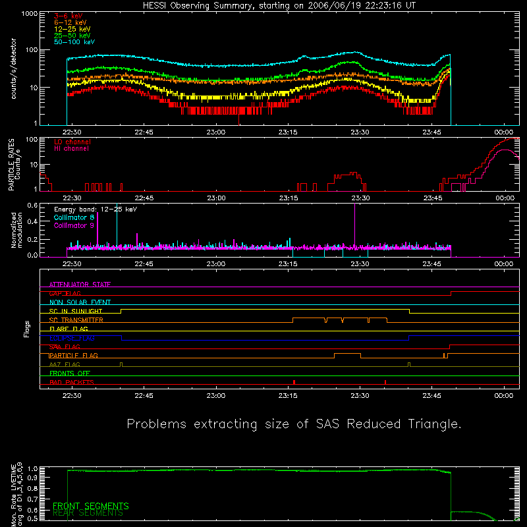The width and height of the screenshot is (527, 527).
Task: Select the 50-100 keV legend label
Action: click(74, 42)
